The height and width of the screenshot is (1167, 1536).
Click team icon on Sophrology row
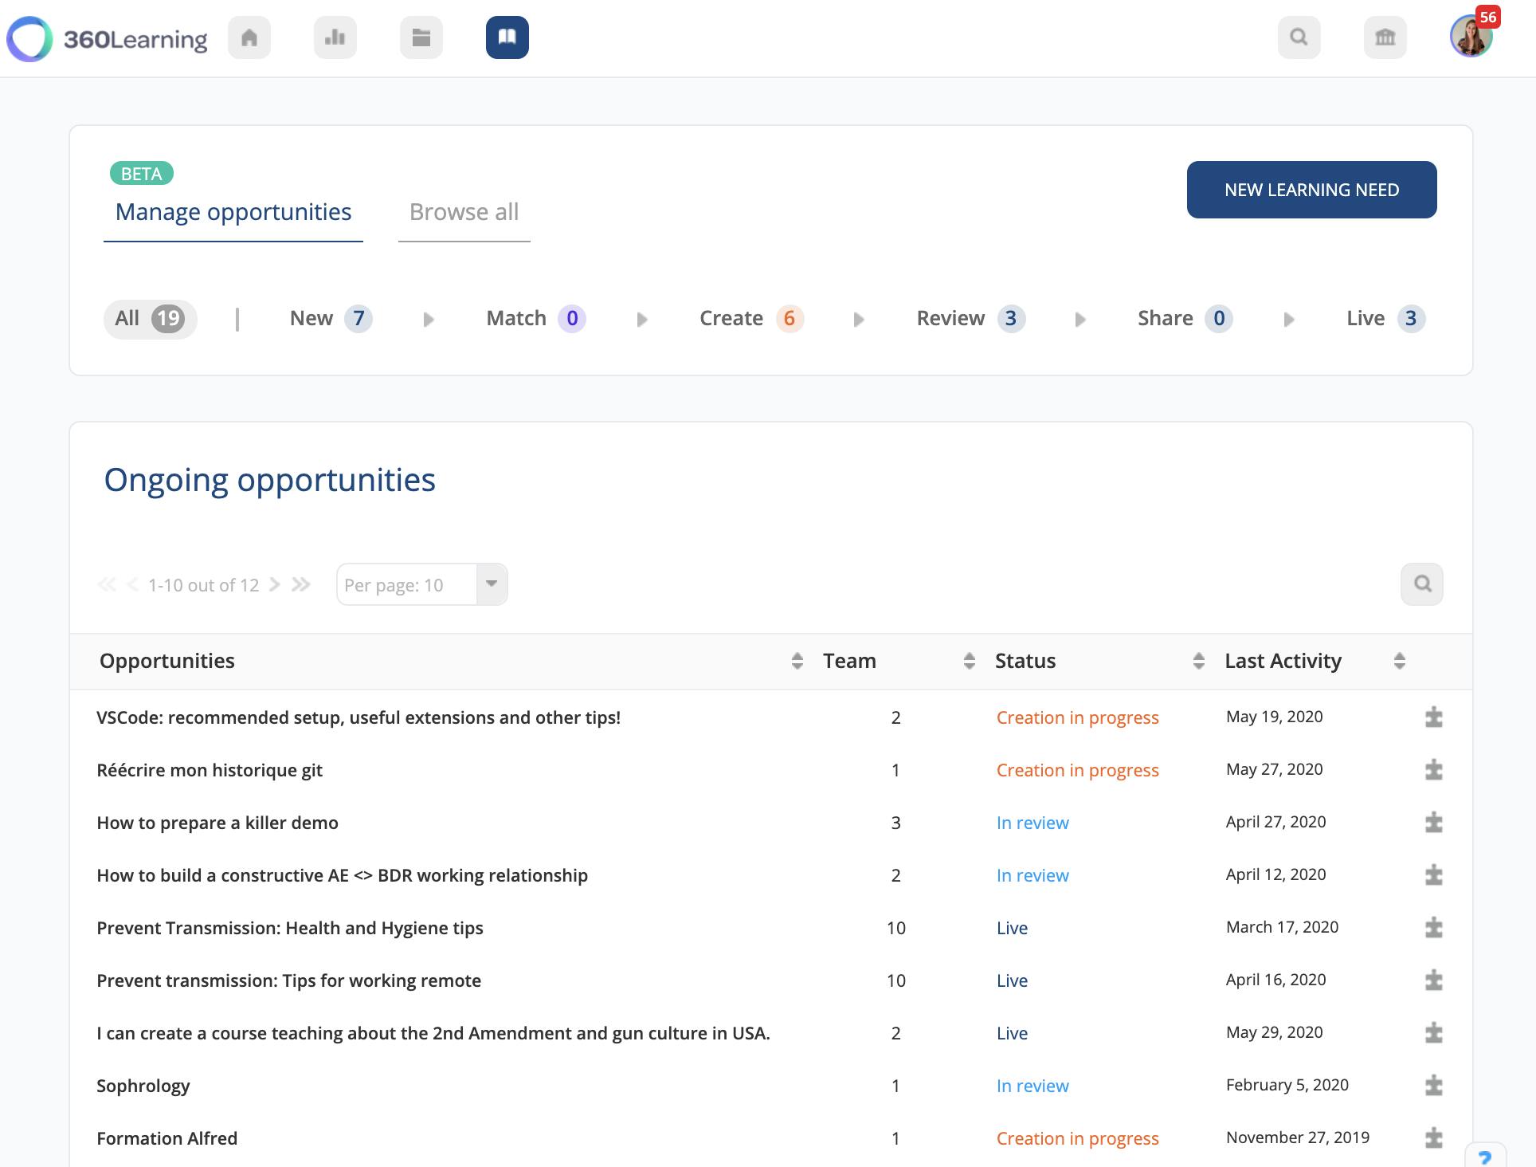(1433, 1086)
